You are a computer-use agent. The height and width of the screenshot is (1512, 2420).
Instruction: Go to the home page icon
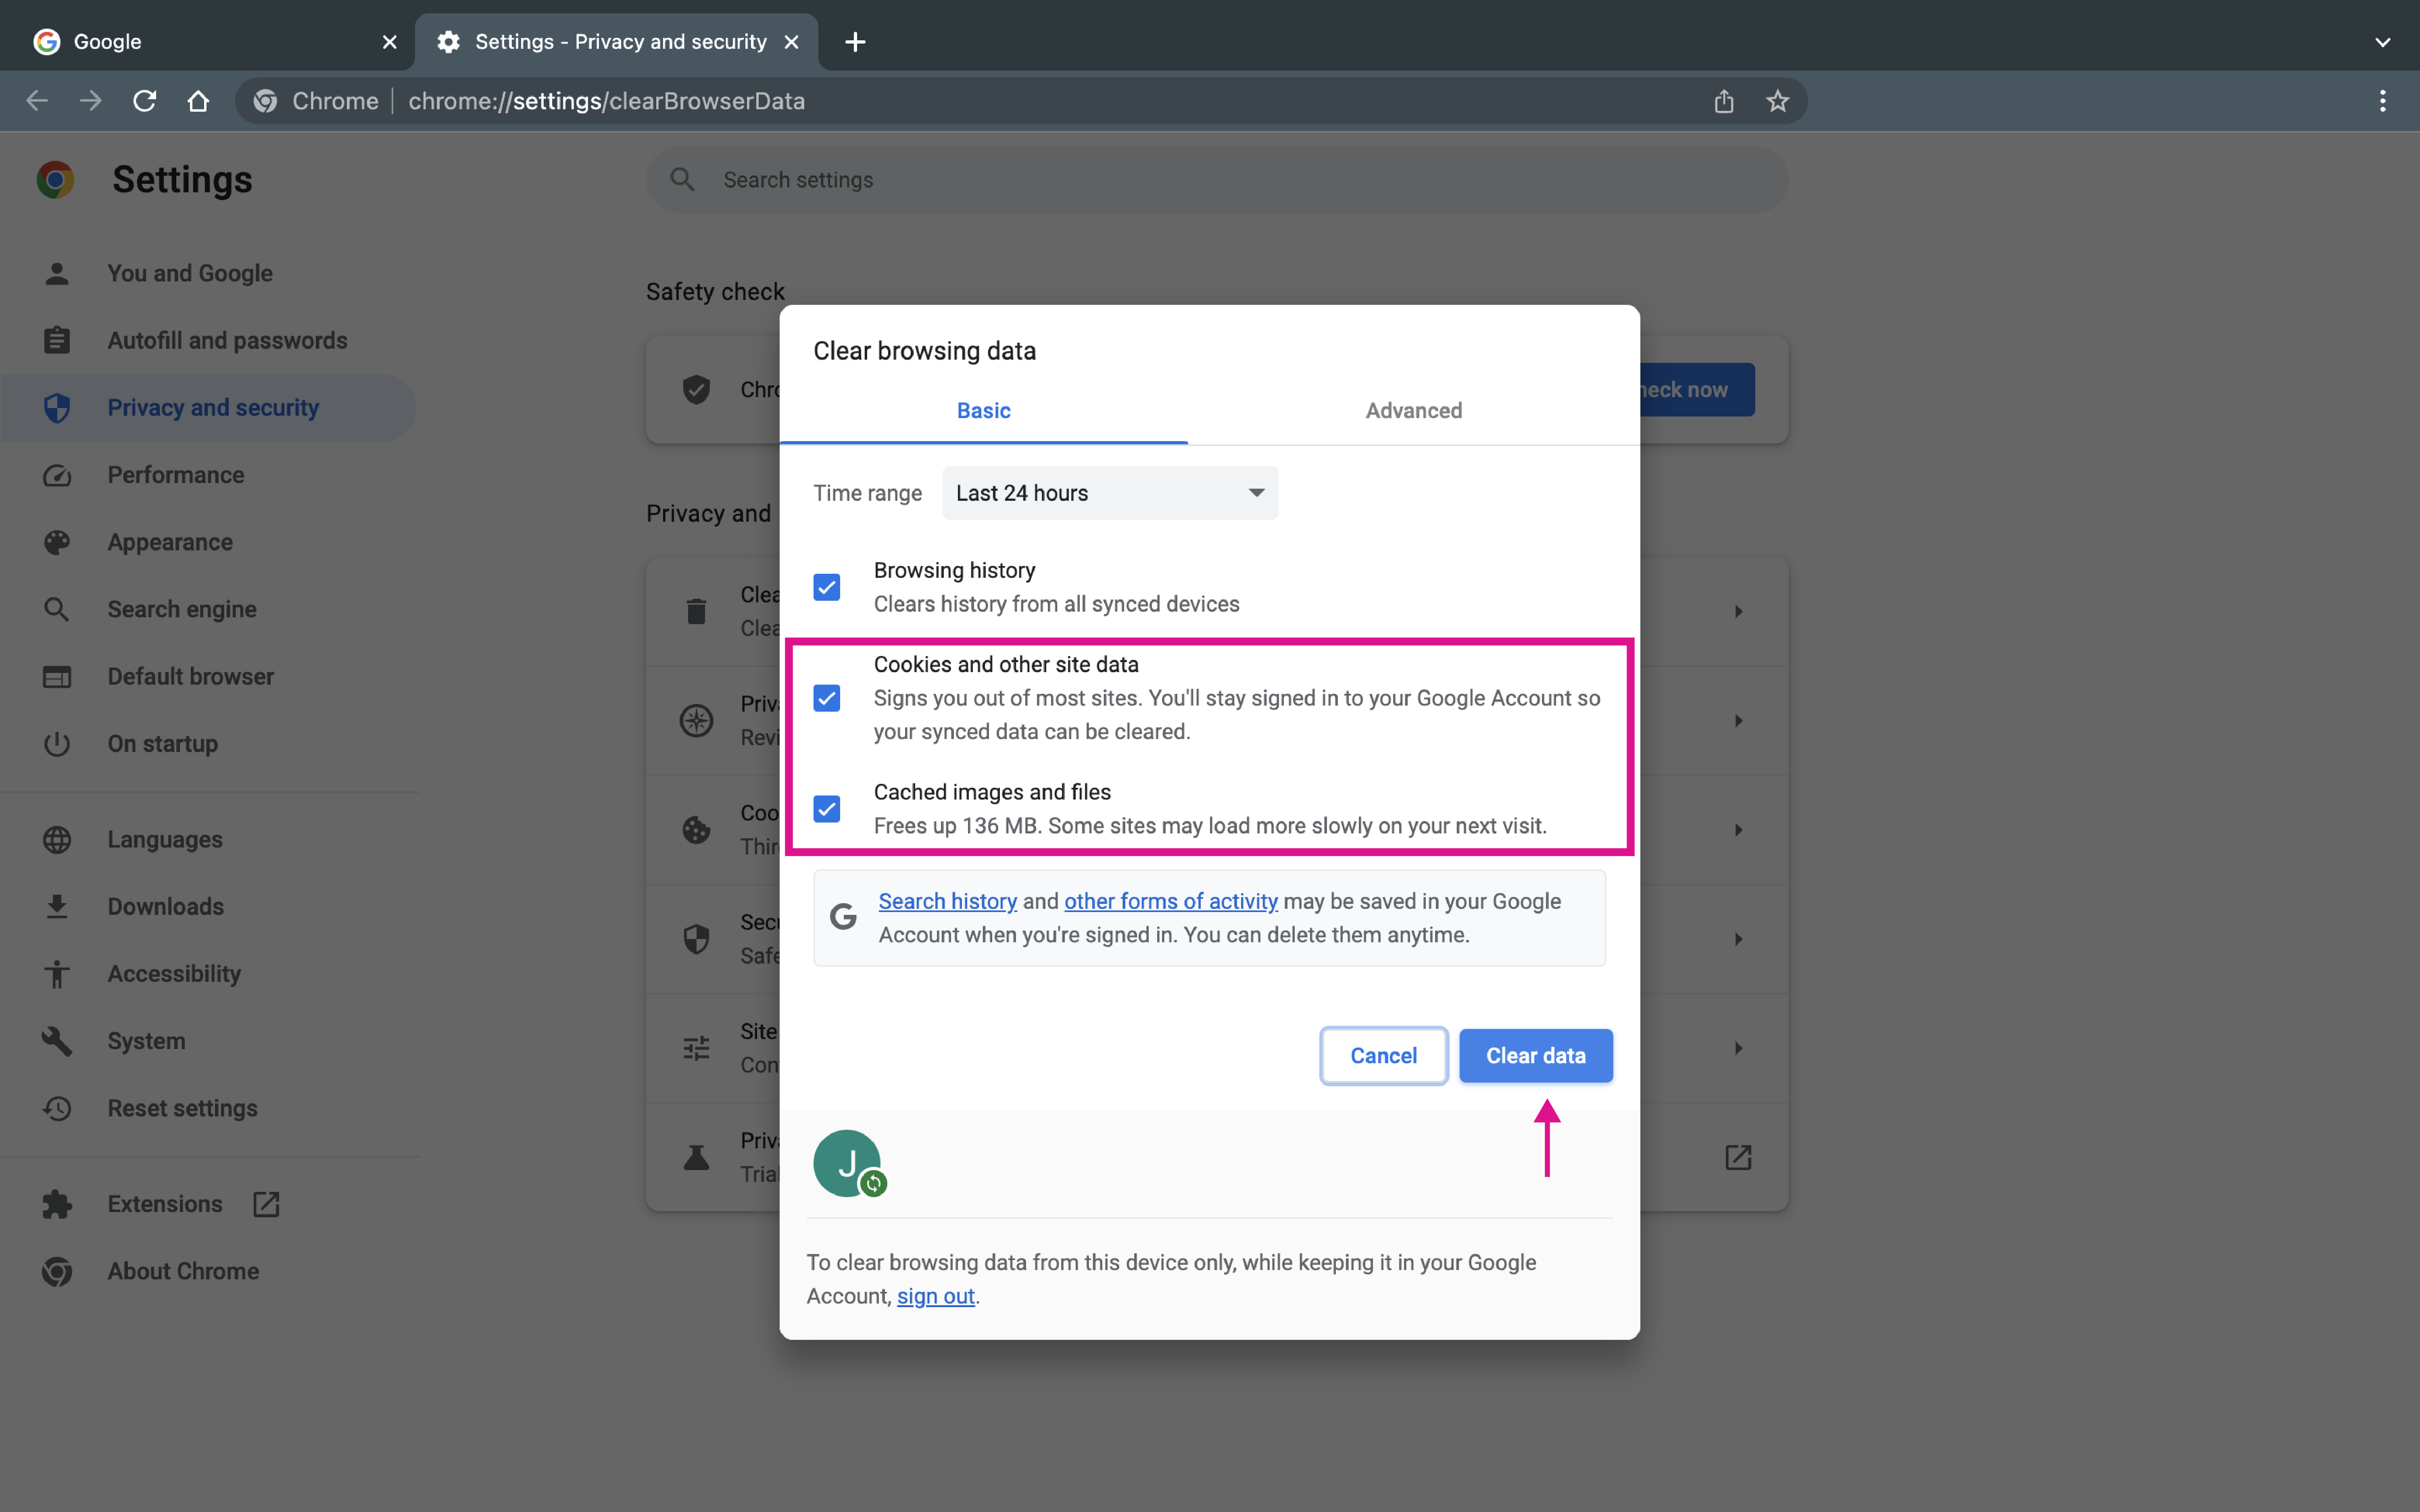(x=198, y=101)
